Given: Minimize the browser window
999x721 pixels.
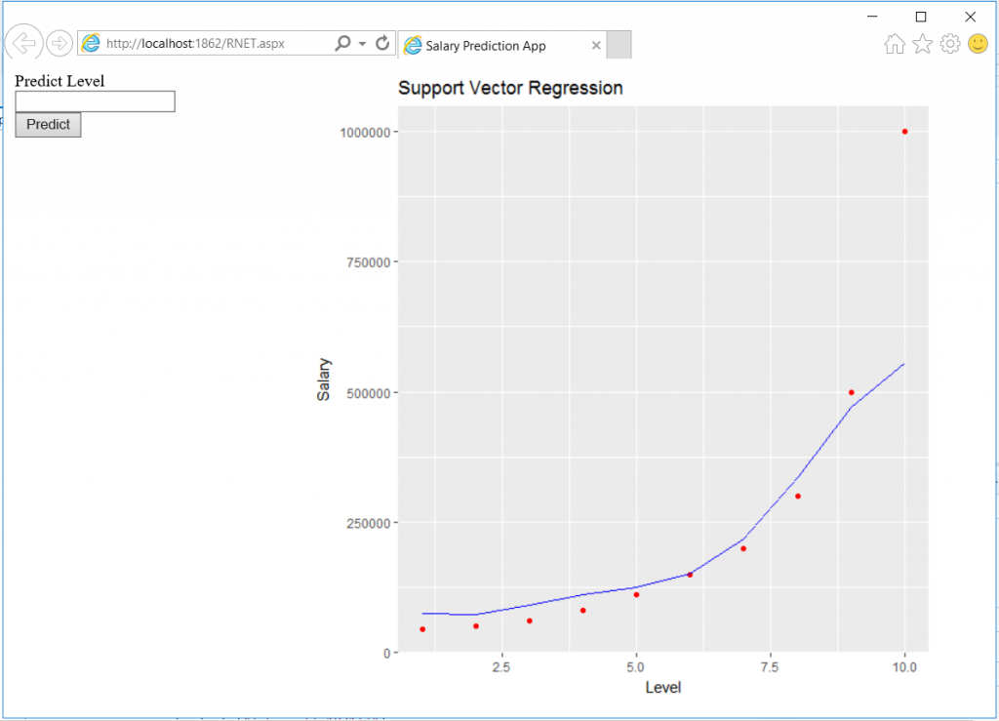Looking at the screenshot, I should [x=872, y=17].
